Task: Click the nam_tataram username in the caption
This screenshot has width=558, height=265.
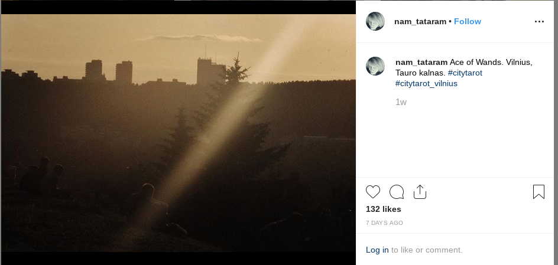Action: (x=421, y=62)
